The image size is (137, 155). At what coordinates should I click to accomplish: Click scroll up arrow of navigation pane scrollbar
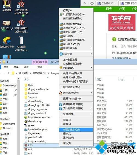click(19, 79)
